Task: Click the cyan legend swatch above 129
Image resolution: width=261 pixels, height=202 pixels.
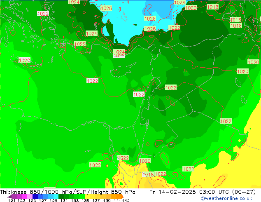Action: (56, 197)
